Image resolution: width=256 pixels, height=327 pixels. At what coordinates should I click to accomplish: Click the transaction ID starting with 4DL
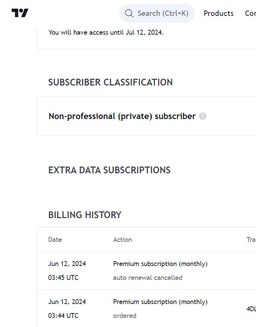[251, 309]
